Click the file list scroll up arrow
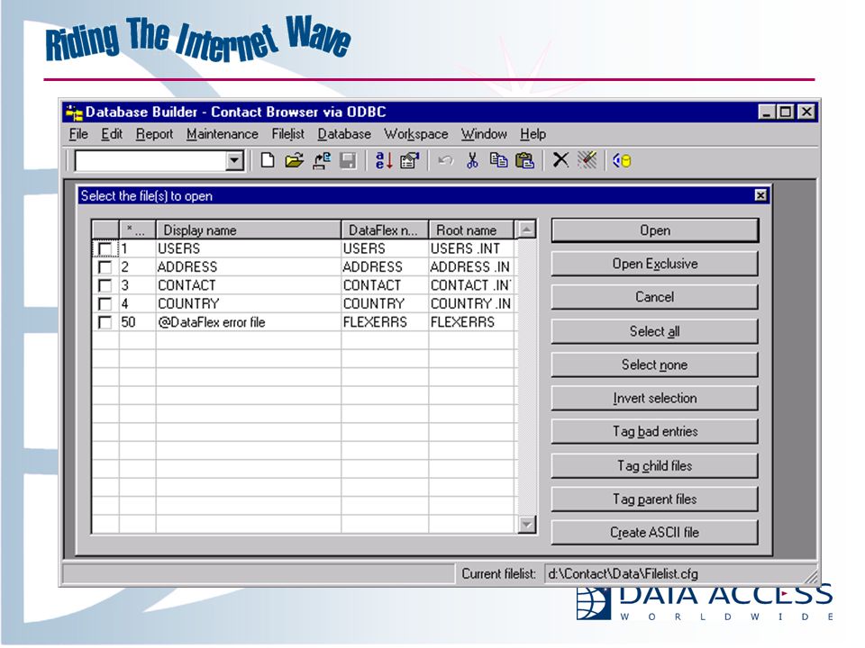This screenshot has height=648, width=865. pyautogui.click(x=527, y=229)
